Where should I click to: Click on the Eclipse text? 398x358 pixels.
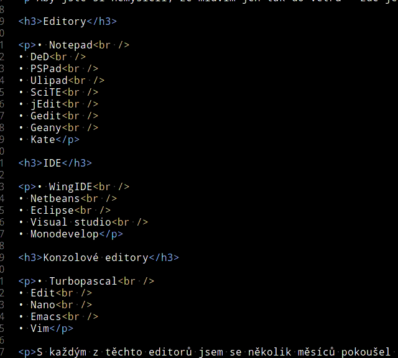click(x=52, y=210)
